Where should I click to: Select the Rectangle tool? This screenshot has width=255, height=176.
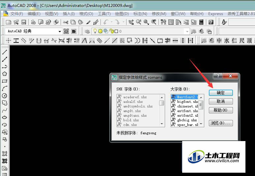[5, 81]
